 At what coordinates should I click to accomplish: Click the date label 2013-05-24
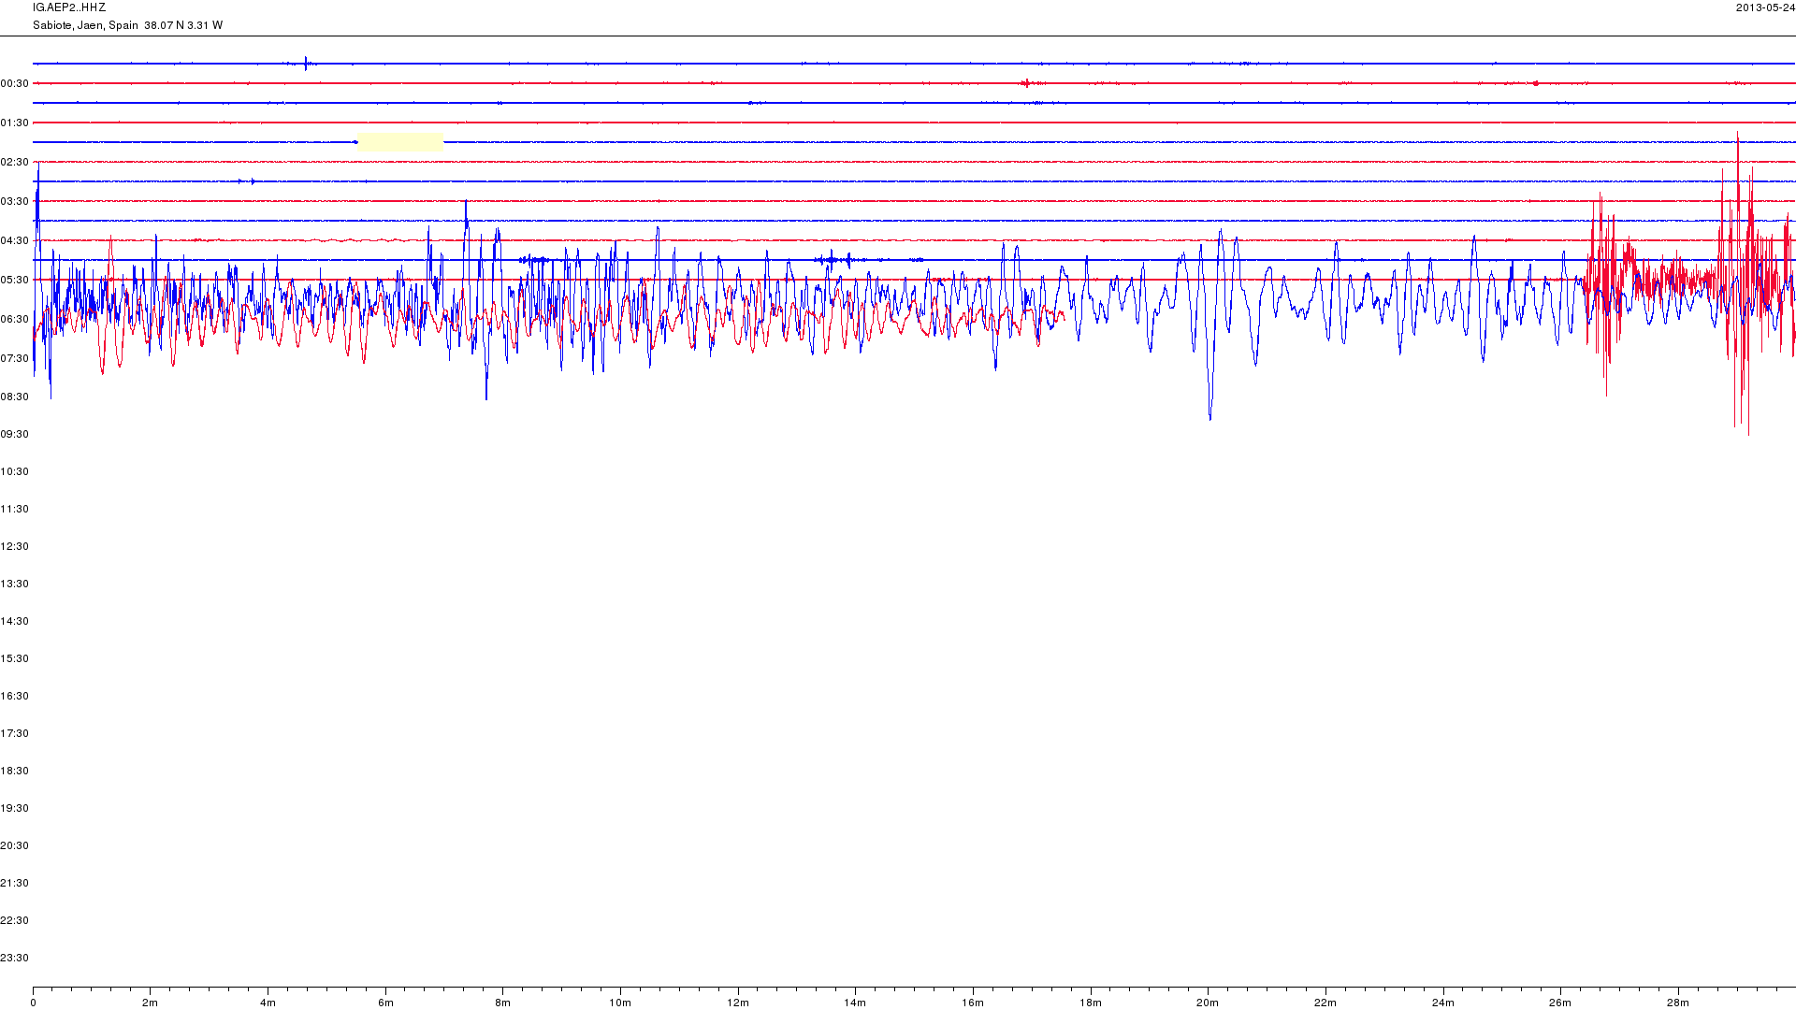[1765, 7]
